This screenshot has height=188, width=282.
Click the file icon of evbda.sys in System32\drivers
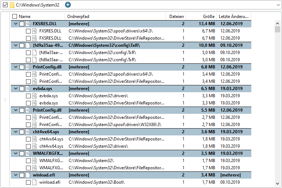34,96
